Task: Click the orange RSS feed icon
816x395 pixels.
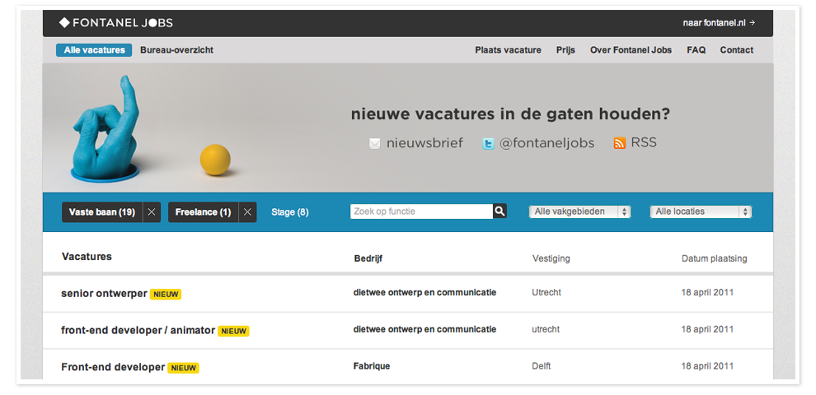Action: pos(619,143)
